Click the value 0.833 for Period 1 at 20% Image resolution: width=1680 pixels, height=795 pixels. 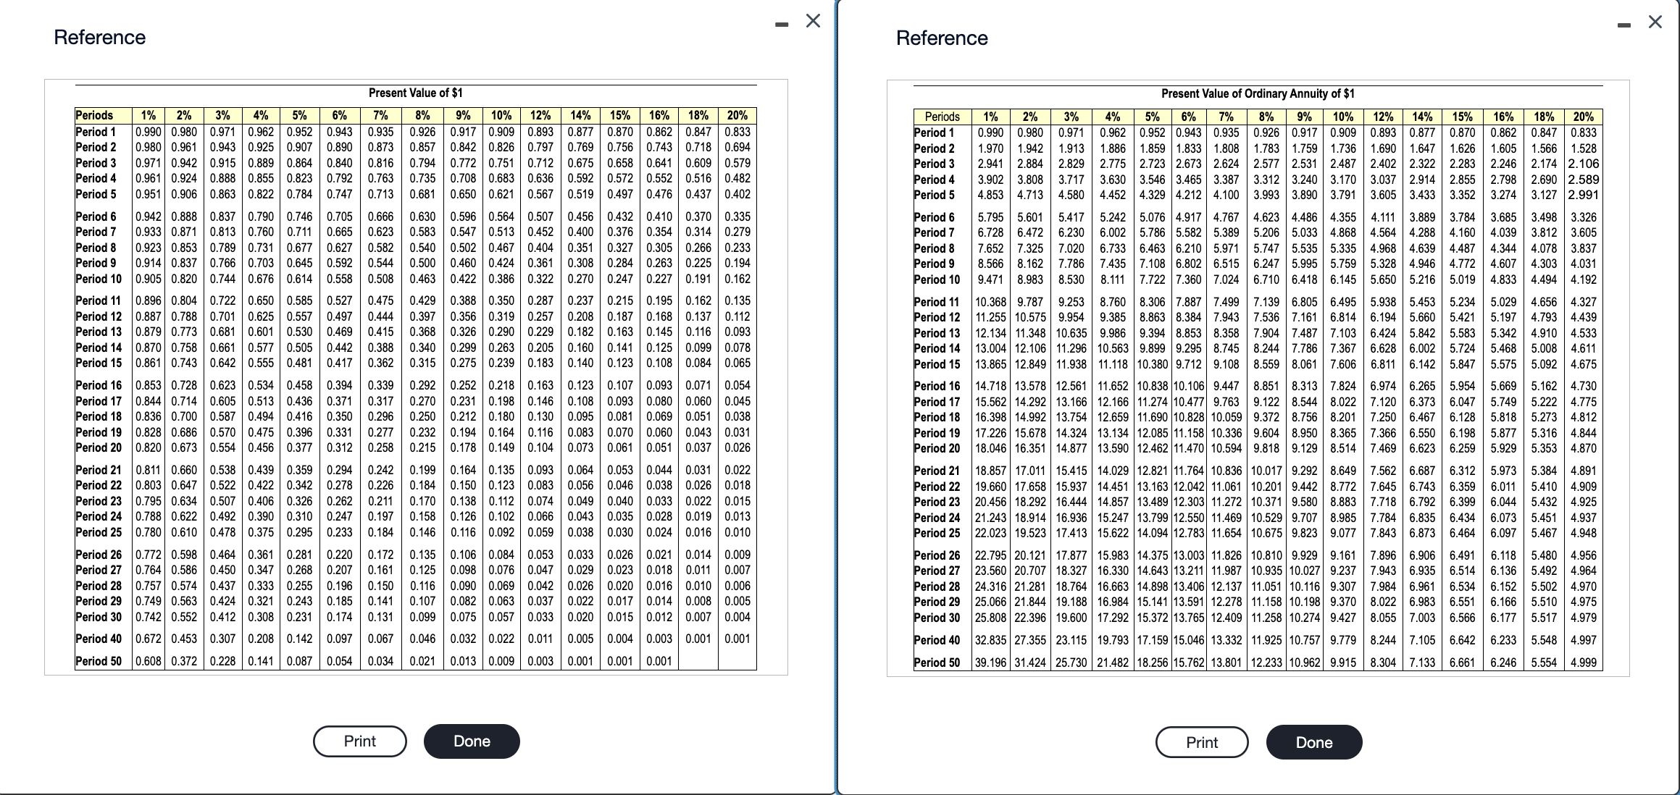click(x=737, y=132)
